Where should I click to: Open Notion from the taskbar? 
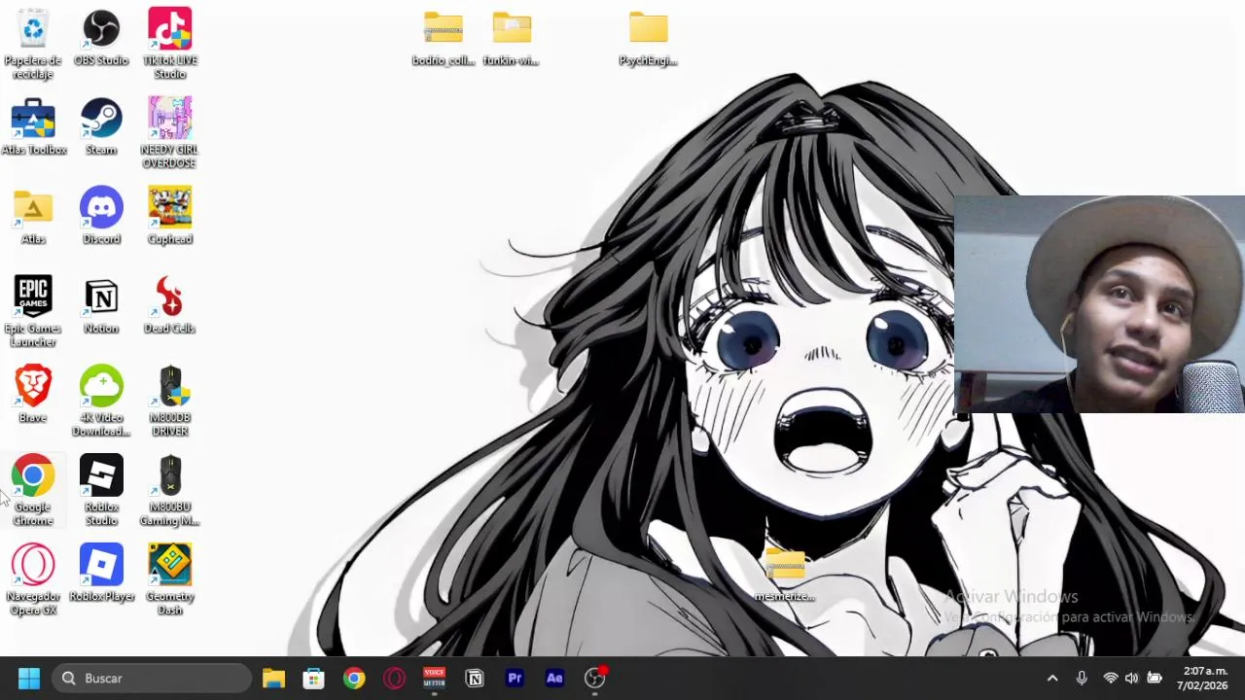tap(475, 678)
